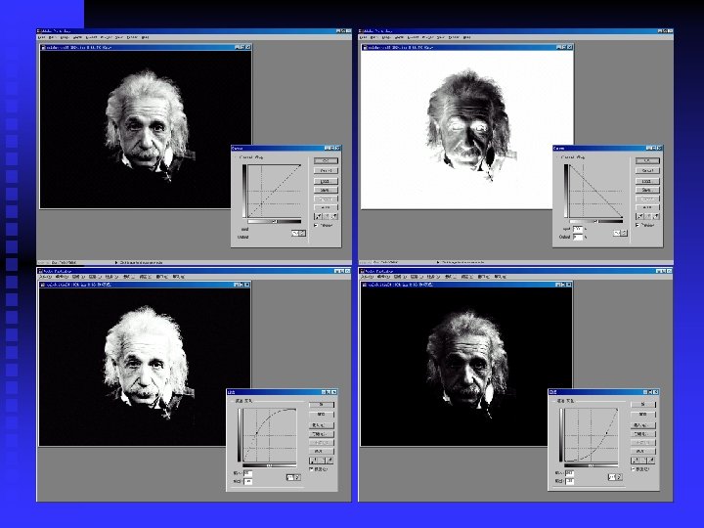The height and width of the screenshot is (528, 704).
Task: Select black-point eyedropper in the straight-line Curves dialog
Action: pyautogui.click(x=319, y=216)
